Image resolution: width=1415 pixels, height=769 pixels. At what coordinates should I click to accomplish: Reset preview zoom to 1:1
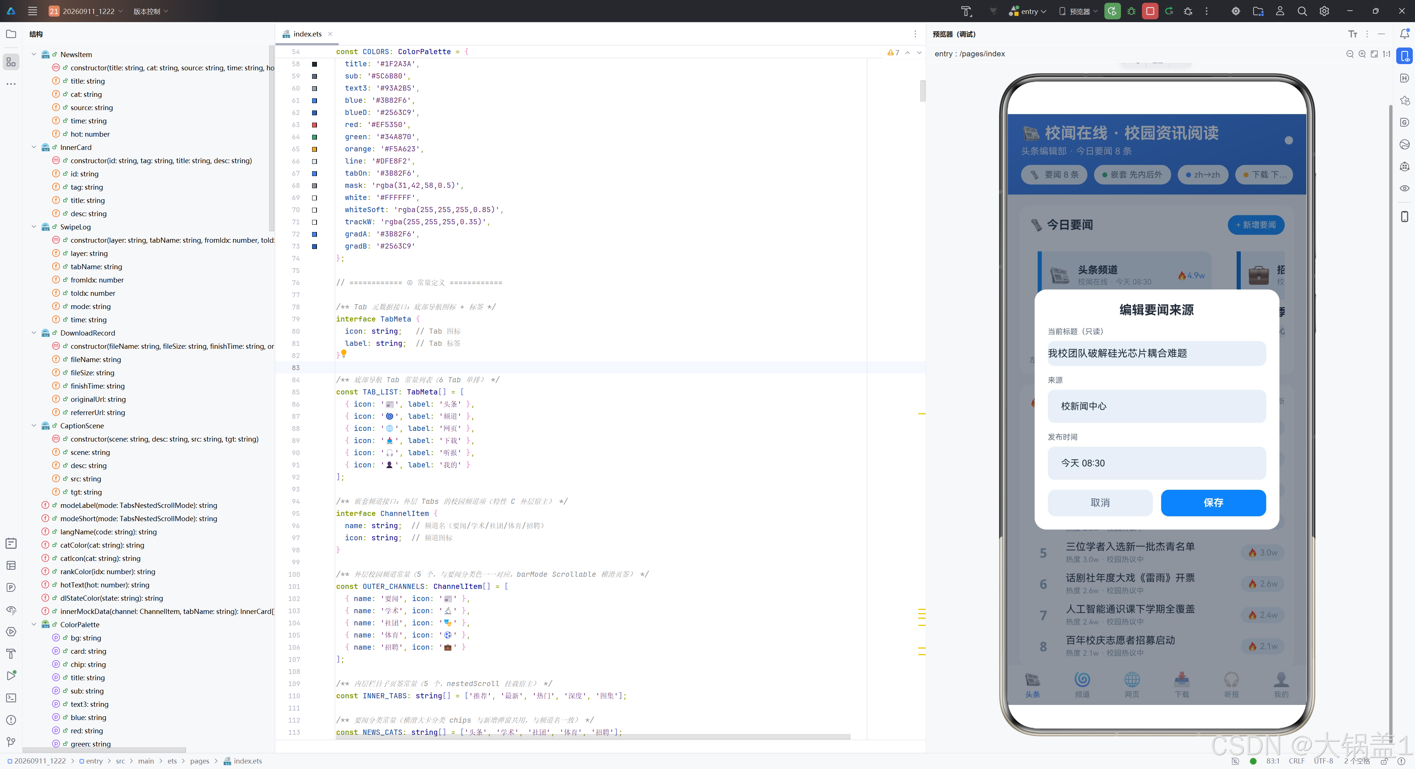tap(1386, 54)
